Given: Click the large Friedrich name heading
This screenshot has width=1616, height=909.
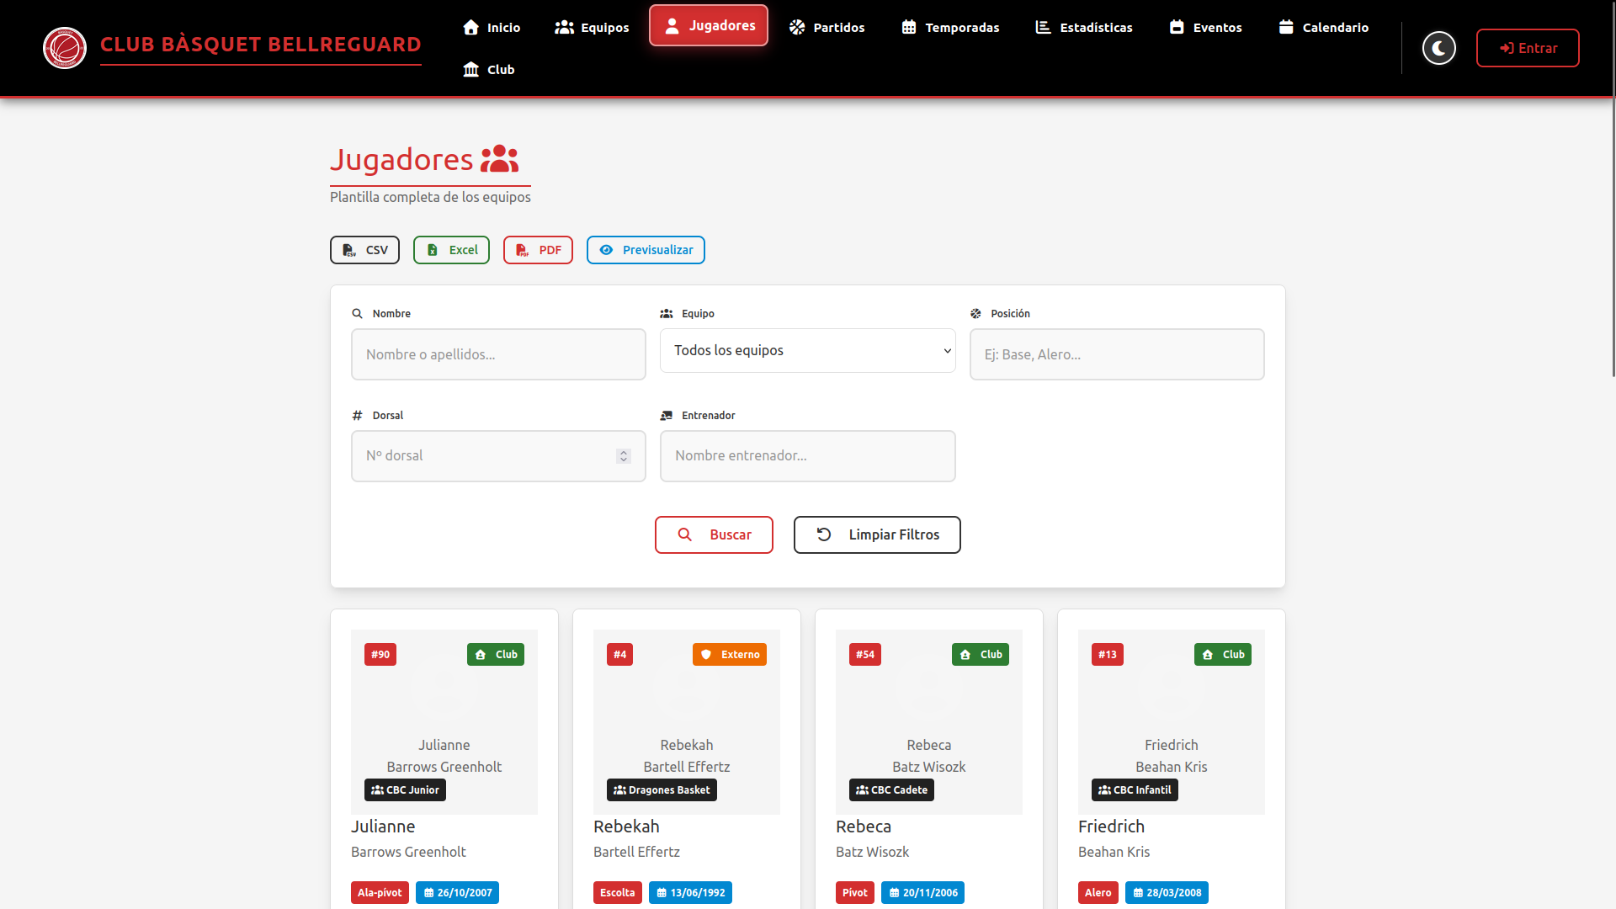Looking at the screenshot, I should [1111, 827].
